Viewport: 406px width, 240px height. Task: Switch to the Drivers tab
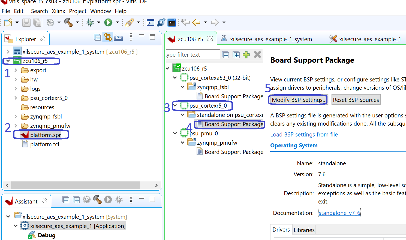(x=281, y=230)
